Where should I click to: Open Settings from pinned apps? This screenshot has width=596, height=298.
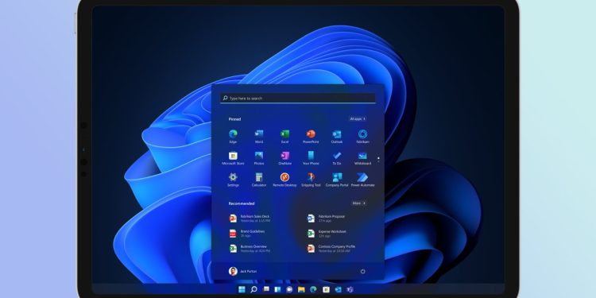point(233,180)
